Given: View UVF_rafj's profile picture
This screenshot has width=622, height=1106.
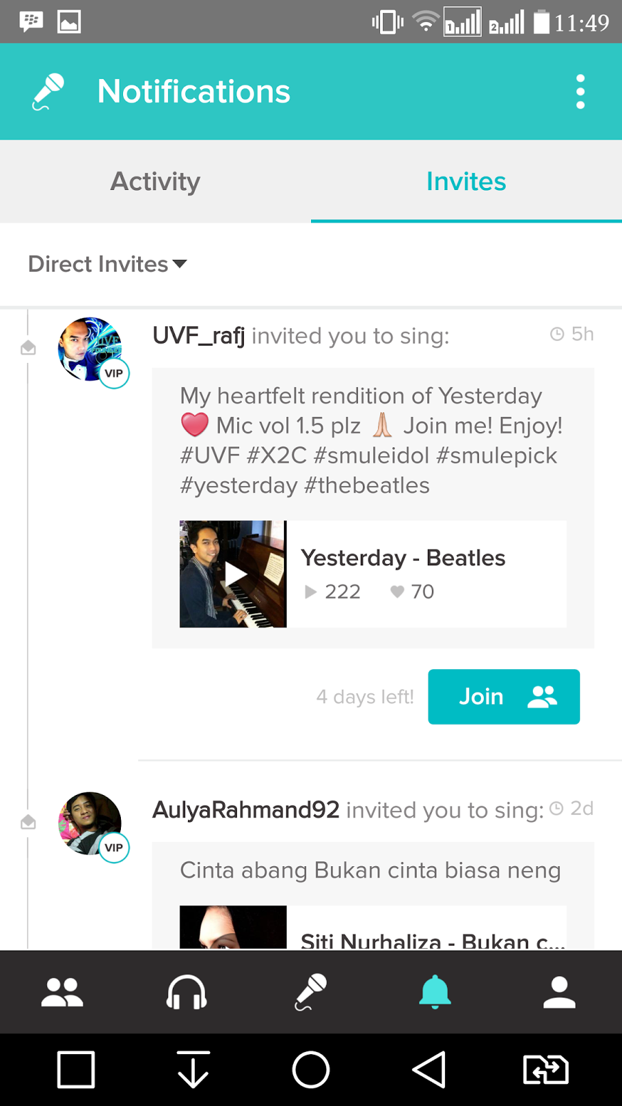Looking at the screenshot, I should [91, 349].
